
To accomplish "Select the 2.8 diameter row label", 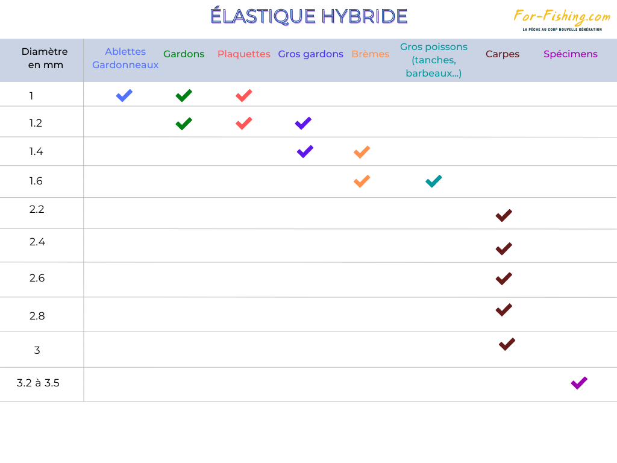I will pyautogui.click(x=37, y=316).
